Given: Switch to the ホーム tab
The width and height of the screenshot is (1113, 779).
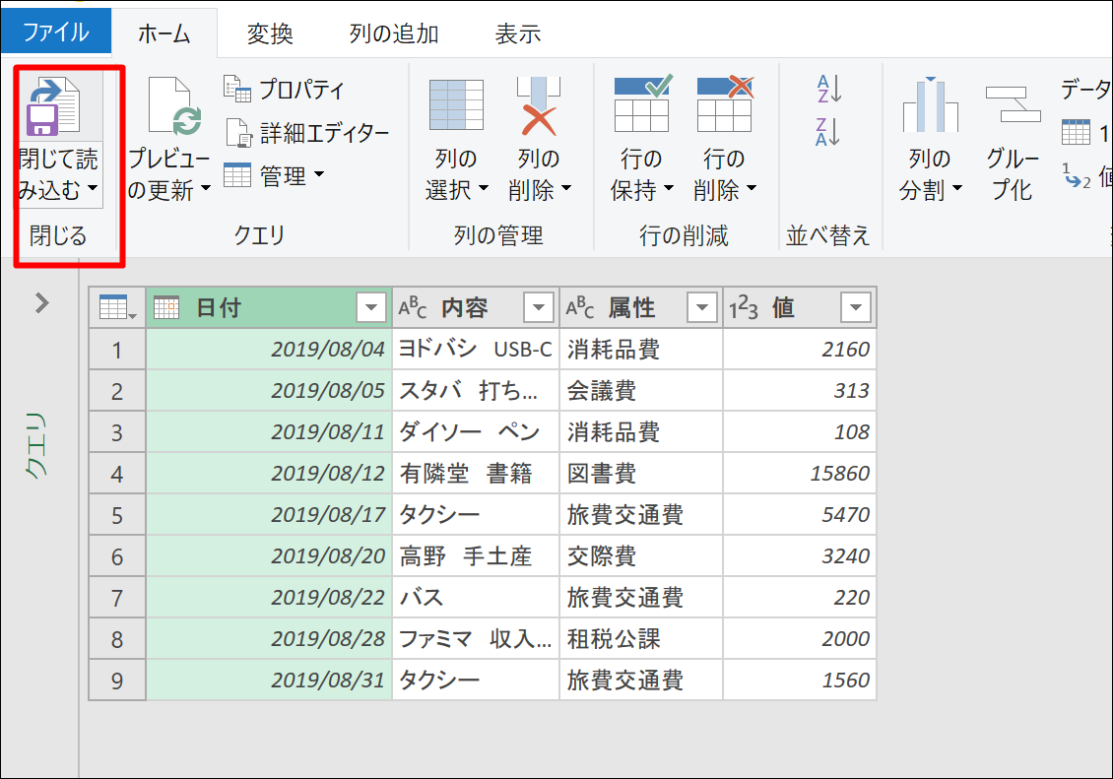Looking at the screenshot, I should [164, 33].
